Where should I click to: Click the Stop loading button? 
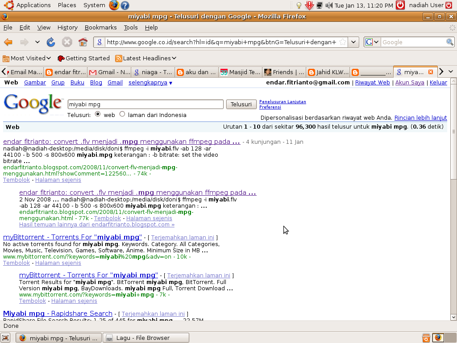click(67, 42)
